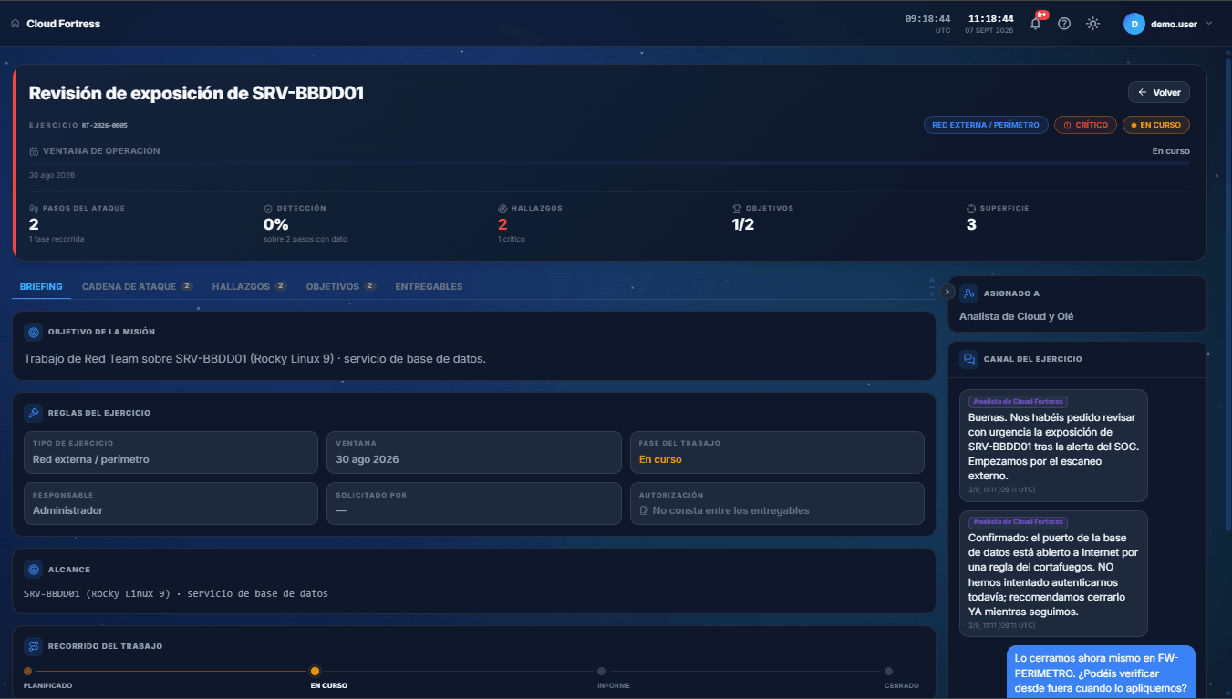Toggle the light/dark theme sun icon
This screenshot has height=699, width=1232.
coord(1092,24)
